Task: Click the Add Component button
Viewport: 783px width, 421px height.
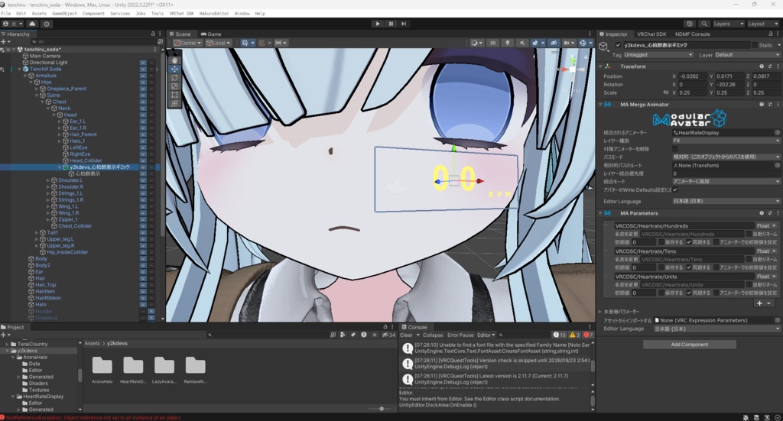Action: pyautogui.click(x=689, y=345)
